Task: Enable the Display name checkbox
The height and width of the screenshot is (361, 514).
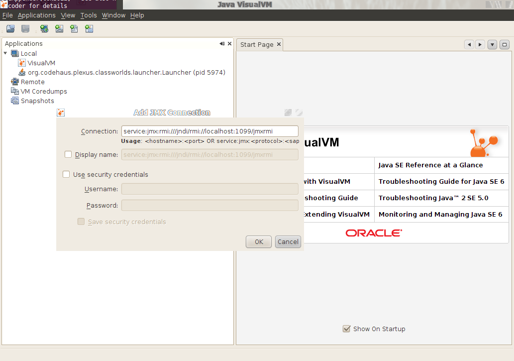Action: pyautogui.click(x=68, y=154)
